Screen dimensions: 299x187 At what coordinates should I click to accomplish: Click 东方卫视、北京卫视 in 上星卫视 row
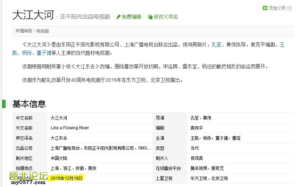point(209,178)
